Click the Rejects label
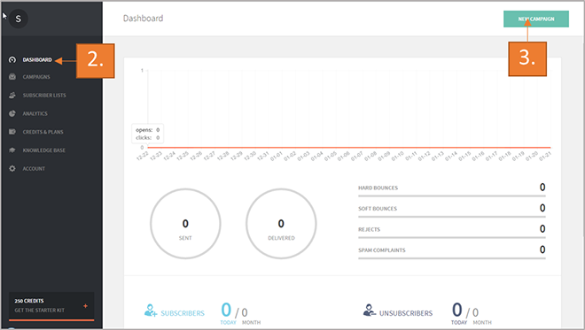 tap(369, 229)
